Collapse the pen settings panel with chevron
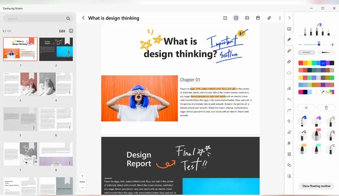339x196 pixels. click(289, 18)
